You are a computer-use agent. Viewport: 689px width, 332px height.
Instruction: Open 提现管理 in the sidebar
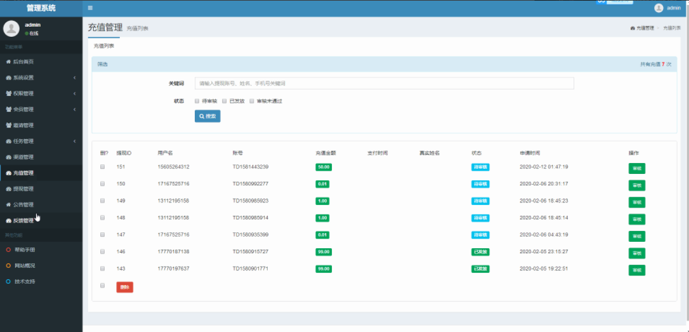23,189
